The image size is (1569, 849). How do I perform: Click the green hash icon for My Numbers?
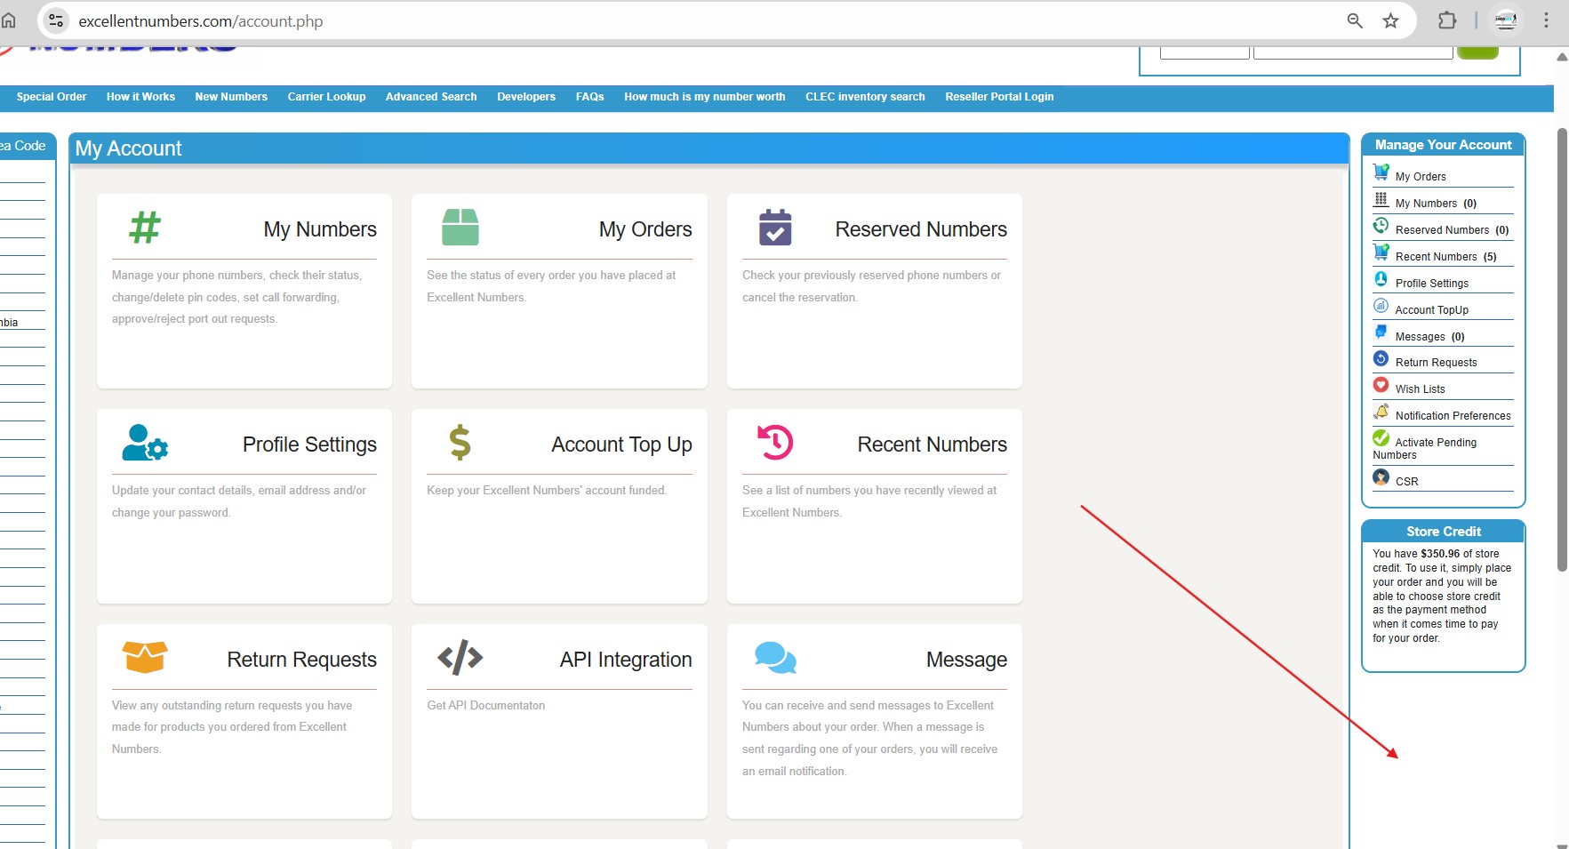click(x=145, y=228)
